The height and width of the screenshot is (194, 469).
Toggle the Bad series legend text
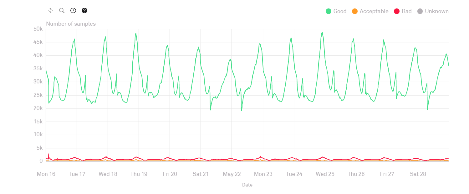407,12
